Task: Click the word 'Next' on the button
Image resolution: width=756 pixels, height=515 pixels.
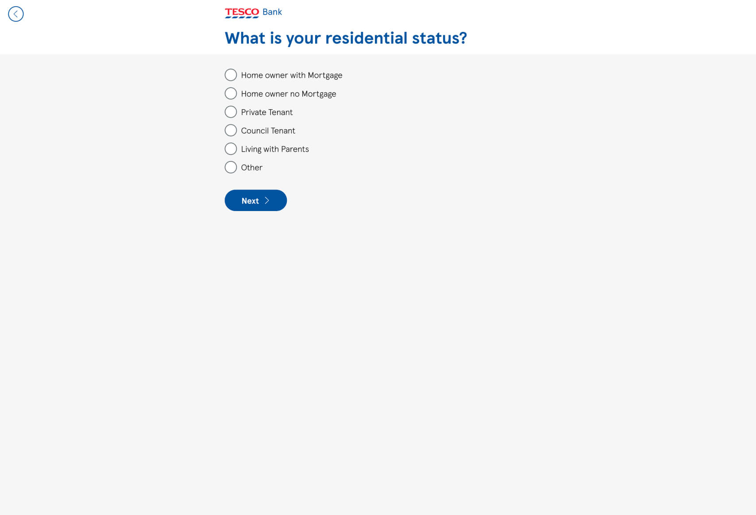Action: coord(250,201)
